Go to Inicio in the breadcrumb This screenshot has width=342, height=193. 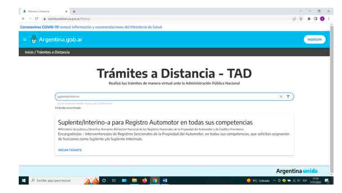[x=29, y=52]
